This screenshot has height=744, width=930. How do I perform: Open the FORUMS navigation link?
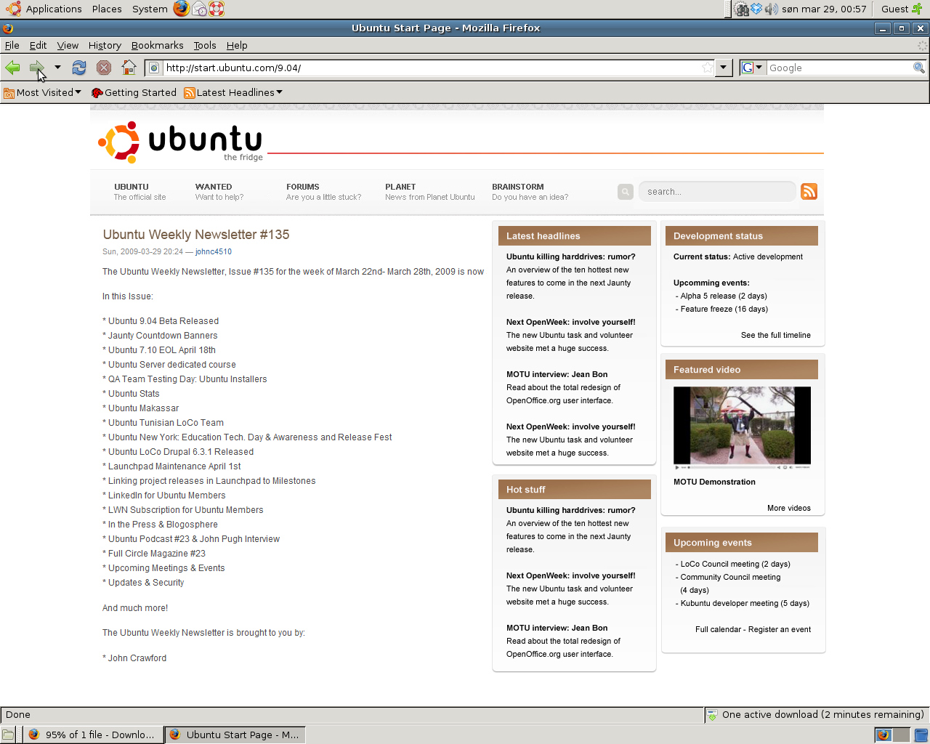click(x=323, y=192)
